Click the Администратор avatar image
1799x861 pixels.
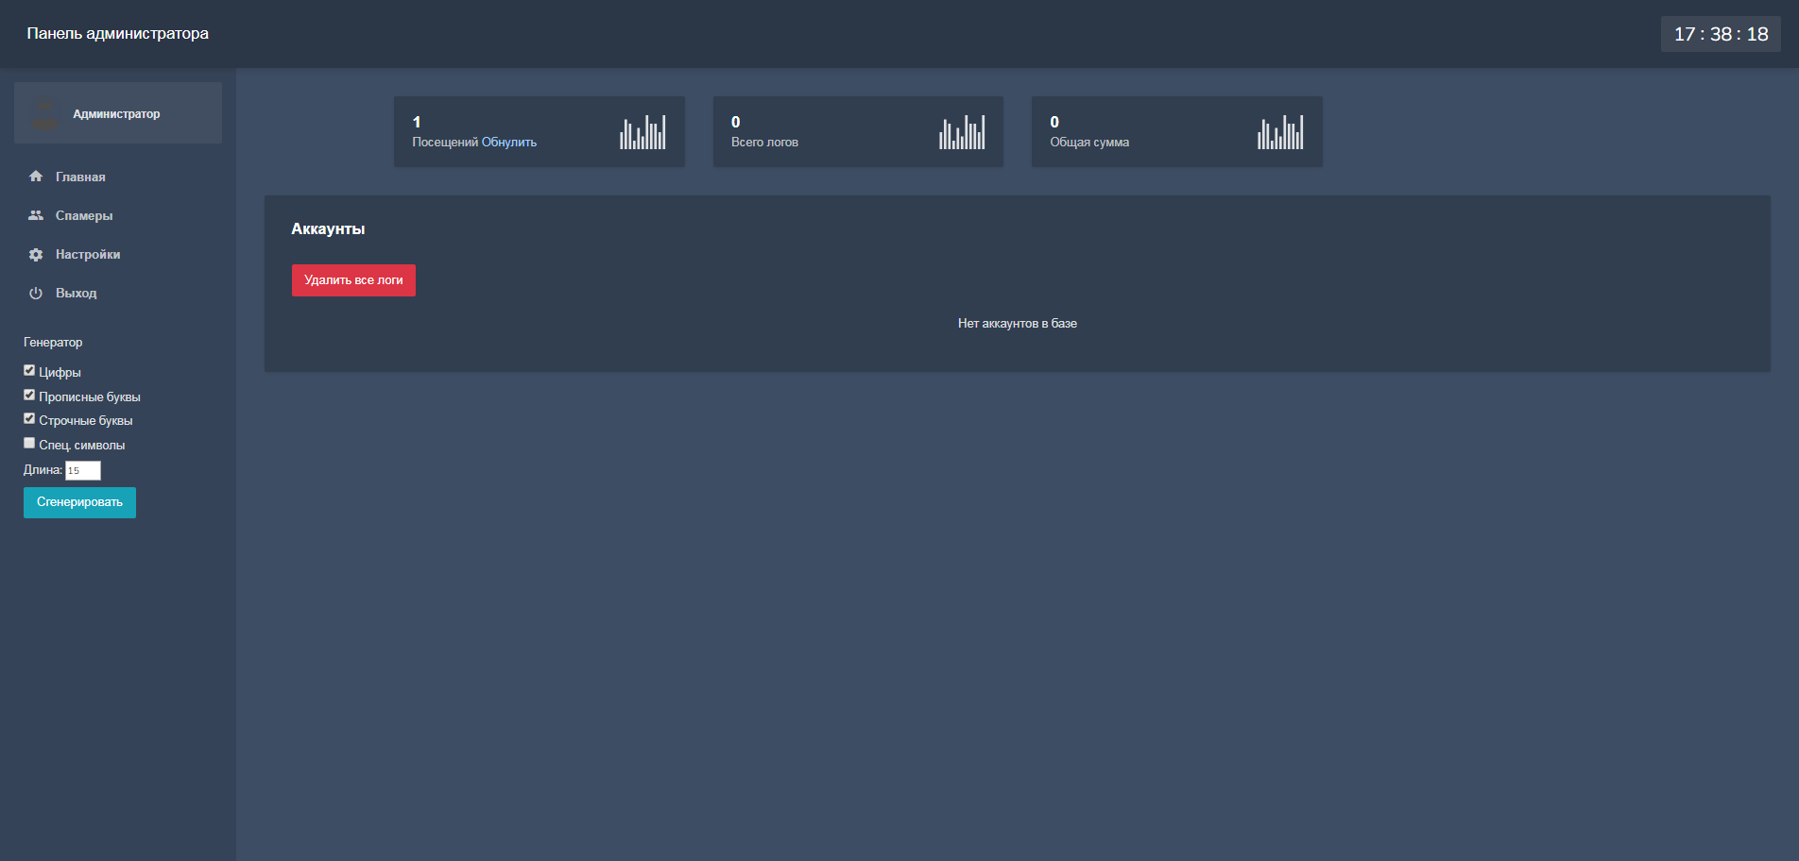pyautogui.click(x=45, y=113)
